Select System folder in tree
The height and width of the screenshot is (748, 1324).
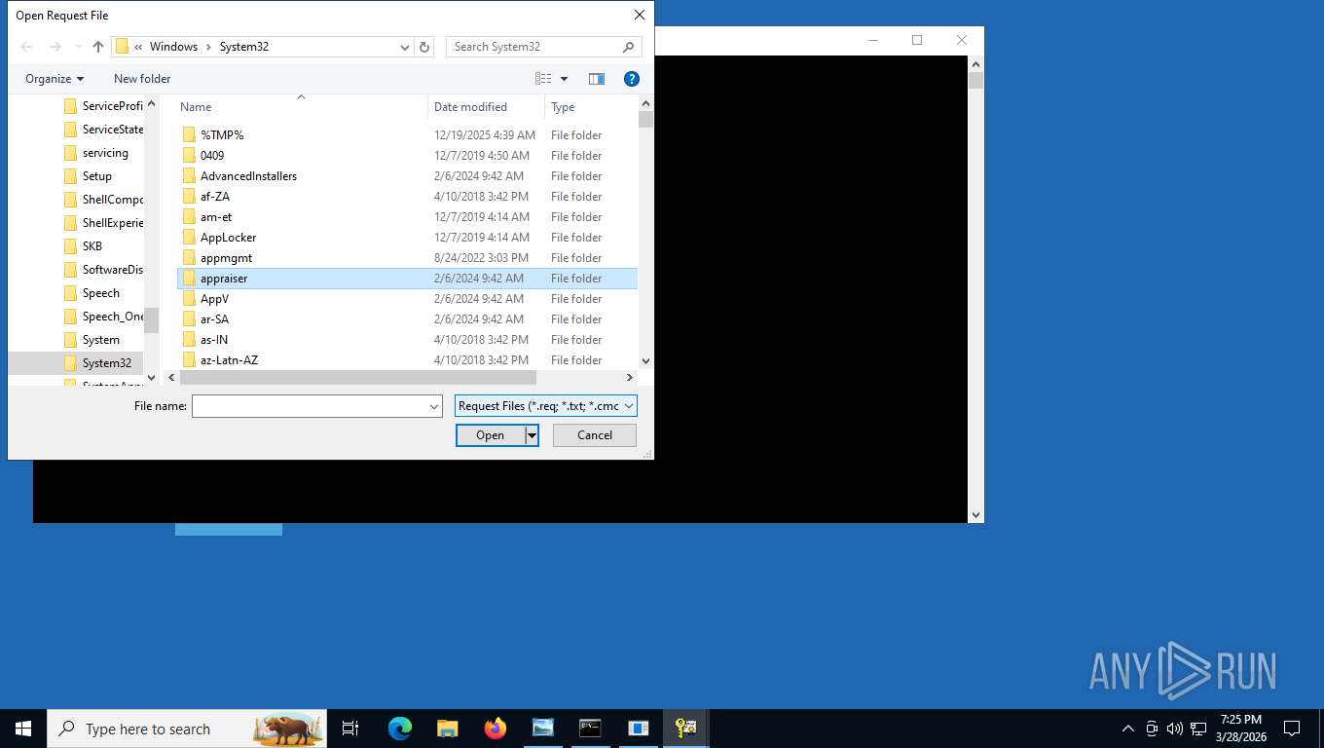pyautogui.click(x=92, y=340)
